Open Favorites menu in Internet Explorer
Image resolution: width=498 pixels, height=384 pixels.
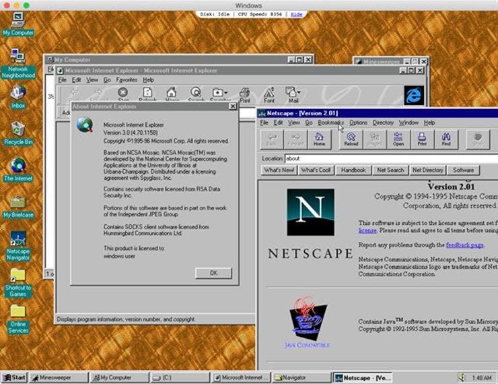pyautogui.click(x=127, y=79)
